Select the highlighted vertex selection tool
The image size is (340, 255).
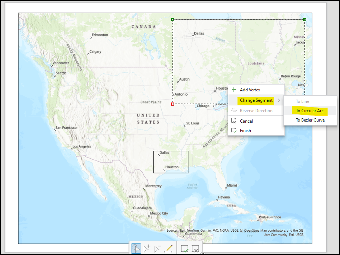(136, 248)
